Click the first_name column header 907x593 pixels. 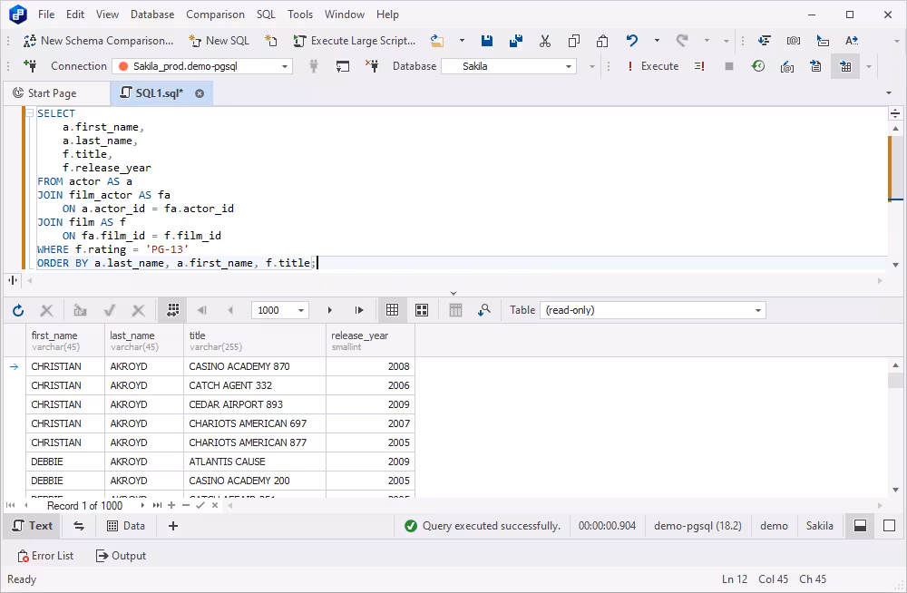click(x=65, y=341)
